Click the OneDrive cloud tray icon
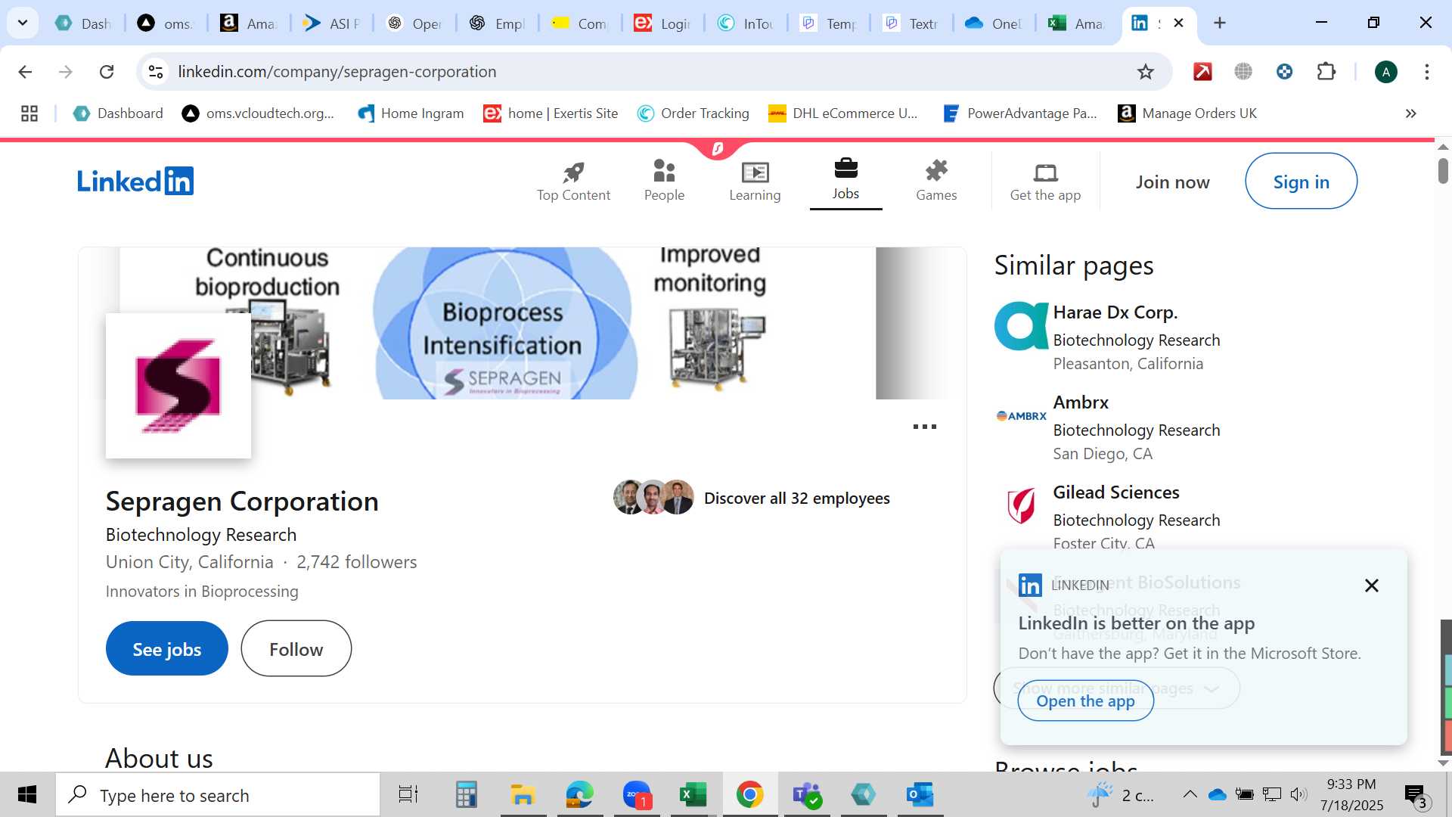Viewport: 1452px width, 817px height. click(x=1217, y=794)
